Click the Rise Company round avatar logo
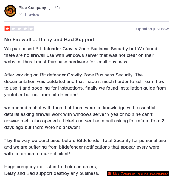 (10, 11)
